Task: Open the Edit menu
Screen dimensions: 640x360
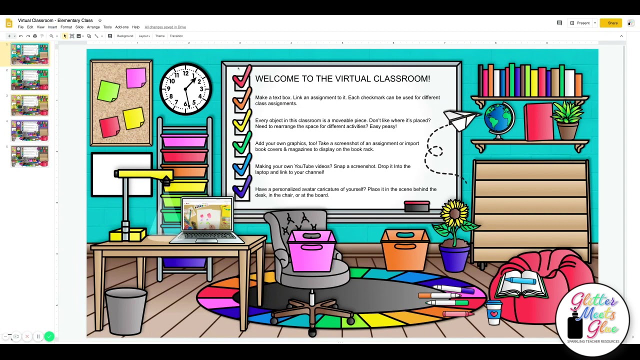Action: point(30,27)
